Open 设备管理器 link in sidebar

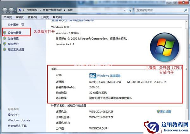point(15,33)
